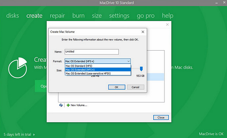Click the 953 GB size value
This screenshot has height=138, width=227.
(x=140, y=76)
